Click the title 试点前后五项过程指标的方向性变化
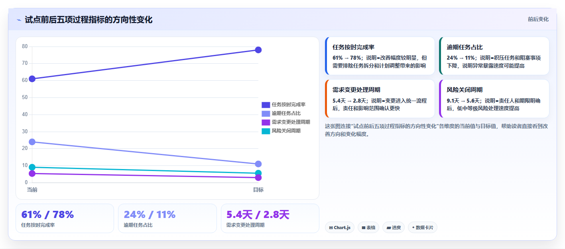This screenshot has width=565, height=249. pos(89,20)
